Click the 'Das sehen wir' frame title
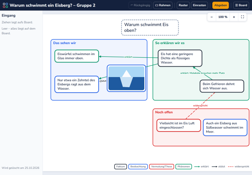 [64, 43]
